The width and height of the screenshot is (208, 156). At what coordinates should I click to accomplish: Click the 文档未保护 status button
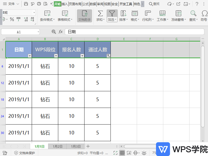coord(24,153)
